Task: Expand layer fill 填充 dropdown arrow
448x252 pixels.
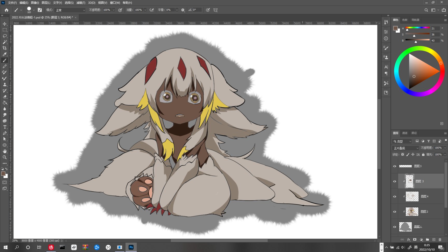Action: 445,155
